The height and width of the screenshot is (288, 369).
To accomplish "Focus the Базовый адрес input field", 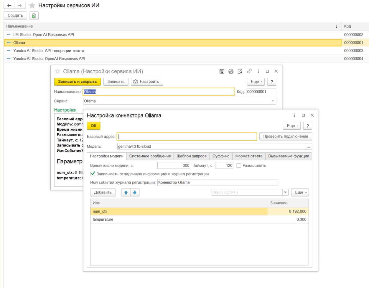I will (187, 136).
